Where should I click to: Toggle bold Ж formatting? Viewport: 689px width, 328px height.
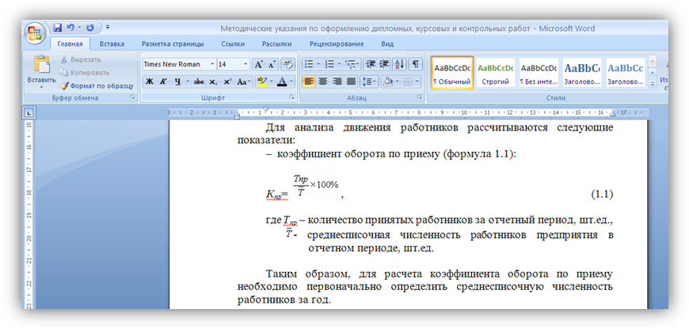(x=150, y=81)
